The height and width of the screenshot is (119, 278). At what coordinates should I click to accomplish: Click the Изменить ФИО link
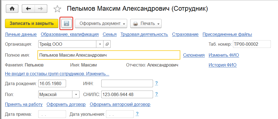point(224,55)
